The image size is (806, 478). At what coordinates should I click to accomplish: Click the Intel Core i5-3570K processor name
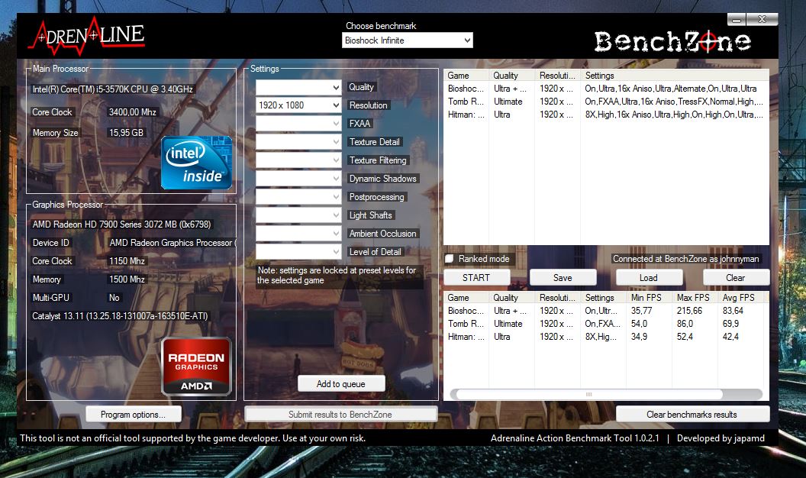[x=112, y=89]
